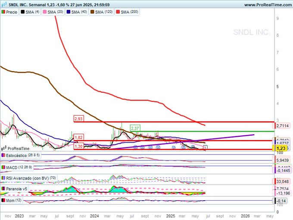293x220 pixels.
Task: Click the blue SMA (40) color square
Action: 69,12
